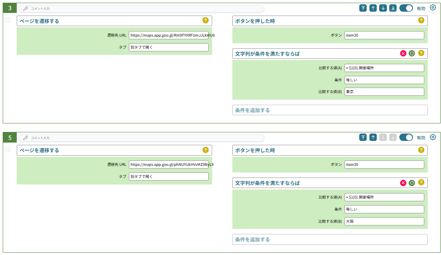Screen dimensions: 441x255
Task: Click the pencil icon in action 5 comment
Action: tap(25, 138)
